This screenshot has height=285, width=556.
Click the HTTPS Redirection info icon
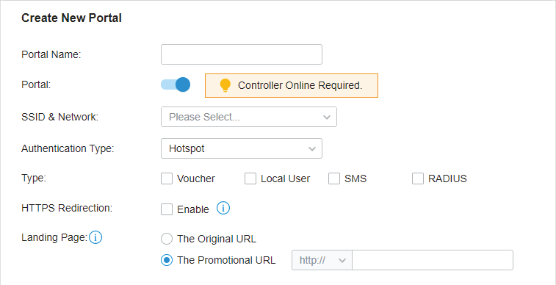point(223,208)
